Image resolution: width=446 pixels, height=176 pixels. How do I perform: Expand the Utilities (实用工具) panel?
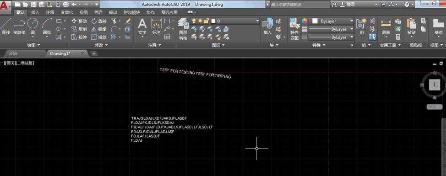[390, 45]
